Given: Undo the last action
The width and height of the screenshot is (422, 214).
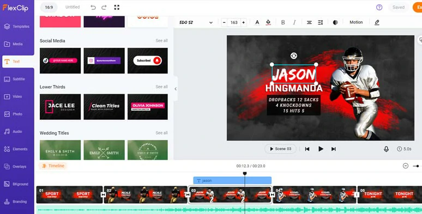Looking at the screenshot, I should (x=93, y=8).
